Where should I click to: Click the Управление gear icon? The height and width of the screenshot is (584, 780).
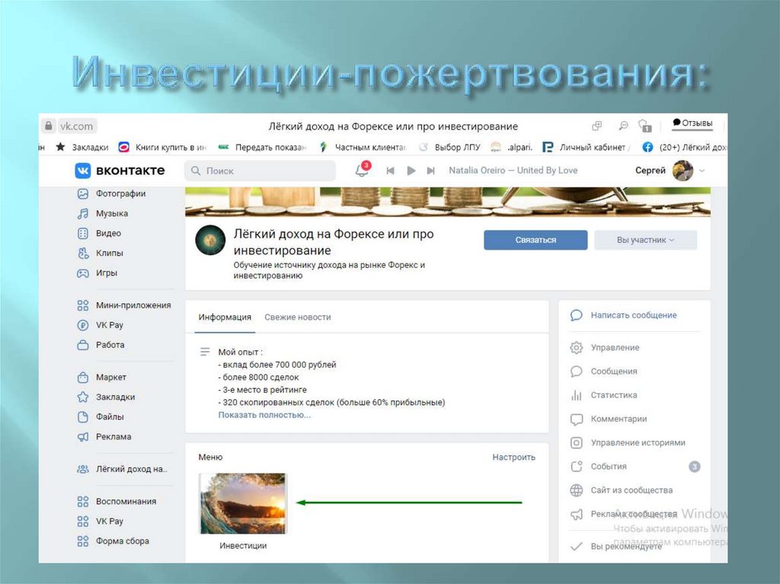pyautogui.click(x=576, y=348)
